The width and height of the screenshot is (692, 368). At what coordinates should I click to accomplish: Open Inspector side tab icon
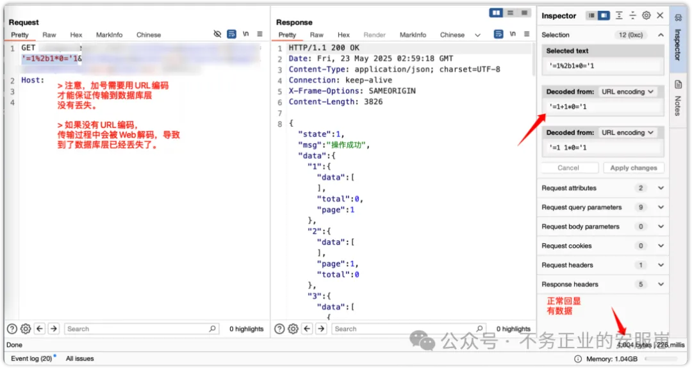tap(679, 18)
